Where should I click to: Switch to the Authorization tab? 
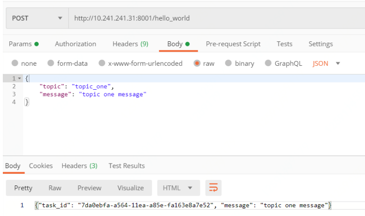pyautogui.click(x=75, y=44)
